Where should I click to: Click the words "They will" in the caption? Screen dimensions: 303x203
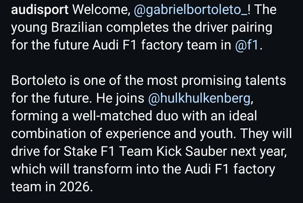coord(266,134)
